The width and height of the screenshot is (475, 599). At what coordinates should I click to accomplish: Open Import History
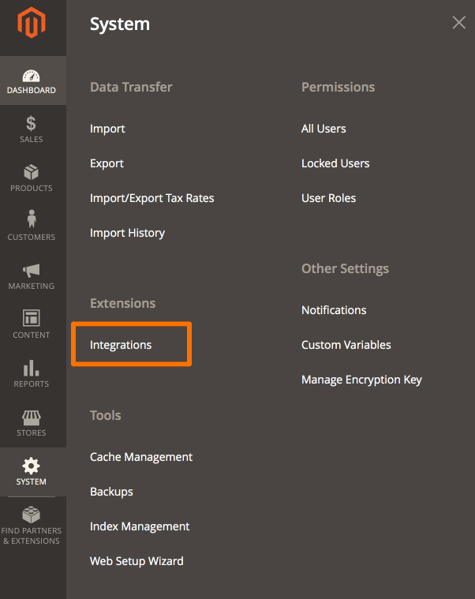[128, 233]
